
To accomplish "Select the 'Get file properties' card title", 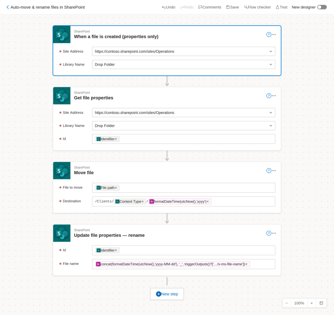I will (x=94, y=98).
